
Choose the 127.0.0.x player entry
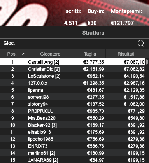(x=73, y=83)
